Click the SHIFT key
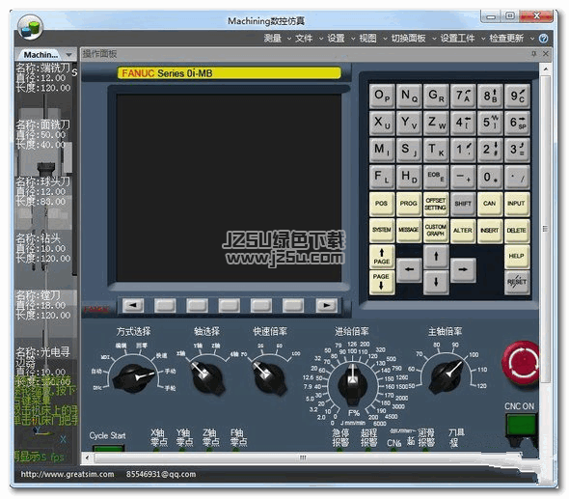 tap(463, 204)
